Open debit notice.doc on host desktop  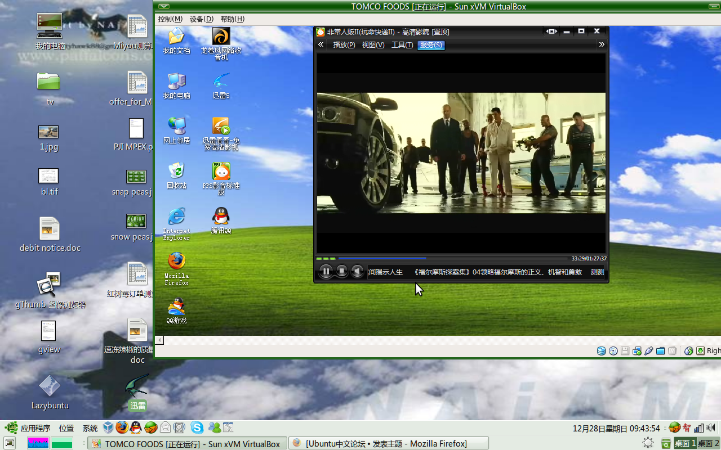(50, 235)
